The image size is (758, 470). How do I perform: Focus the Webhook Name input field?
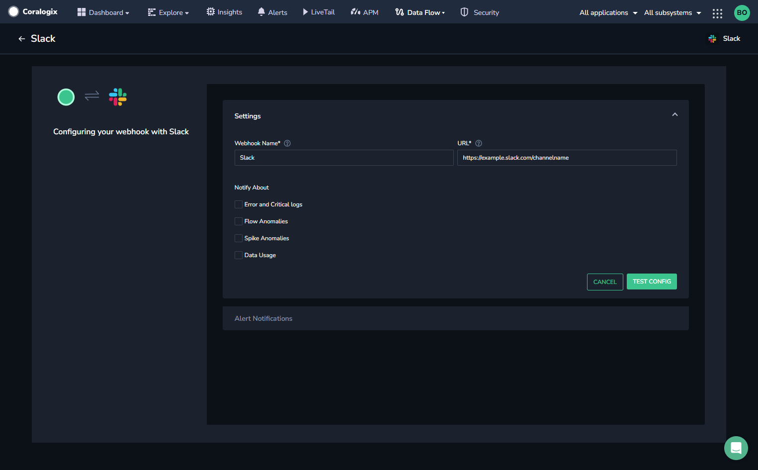tap(344, 158)
